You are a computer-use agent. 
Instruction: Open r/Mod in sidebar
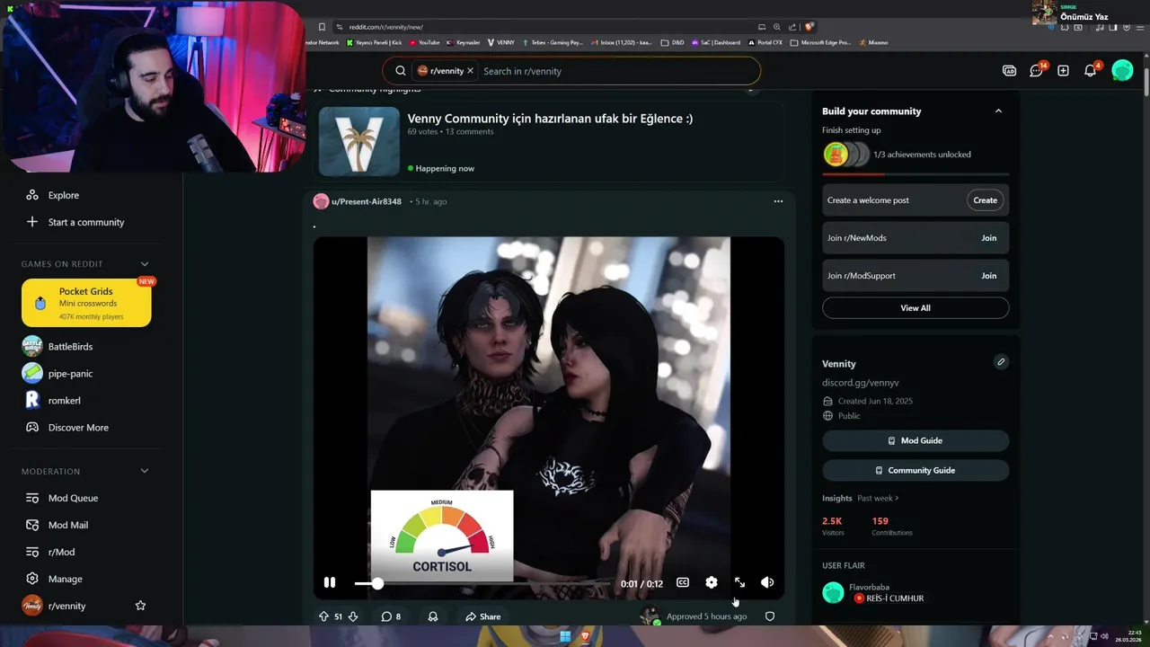(x=61, y=552)
